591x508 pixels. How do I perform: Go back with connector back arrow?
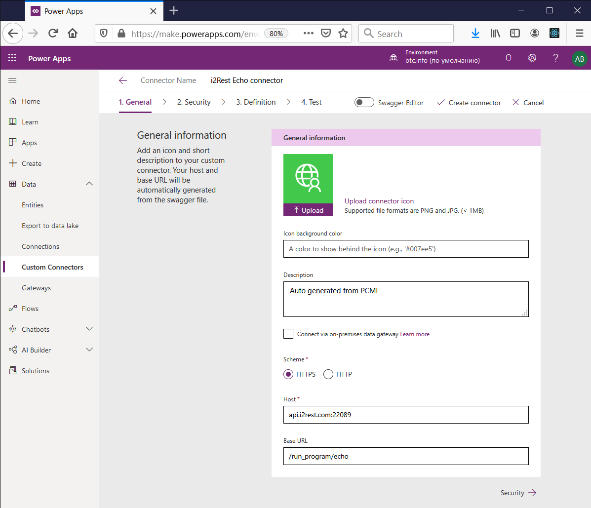tap(123, 80)
